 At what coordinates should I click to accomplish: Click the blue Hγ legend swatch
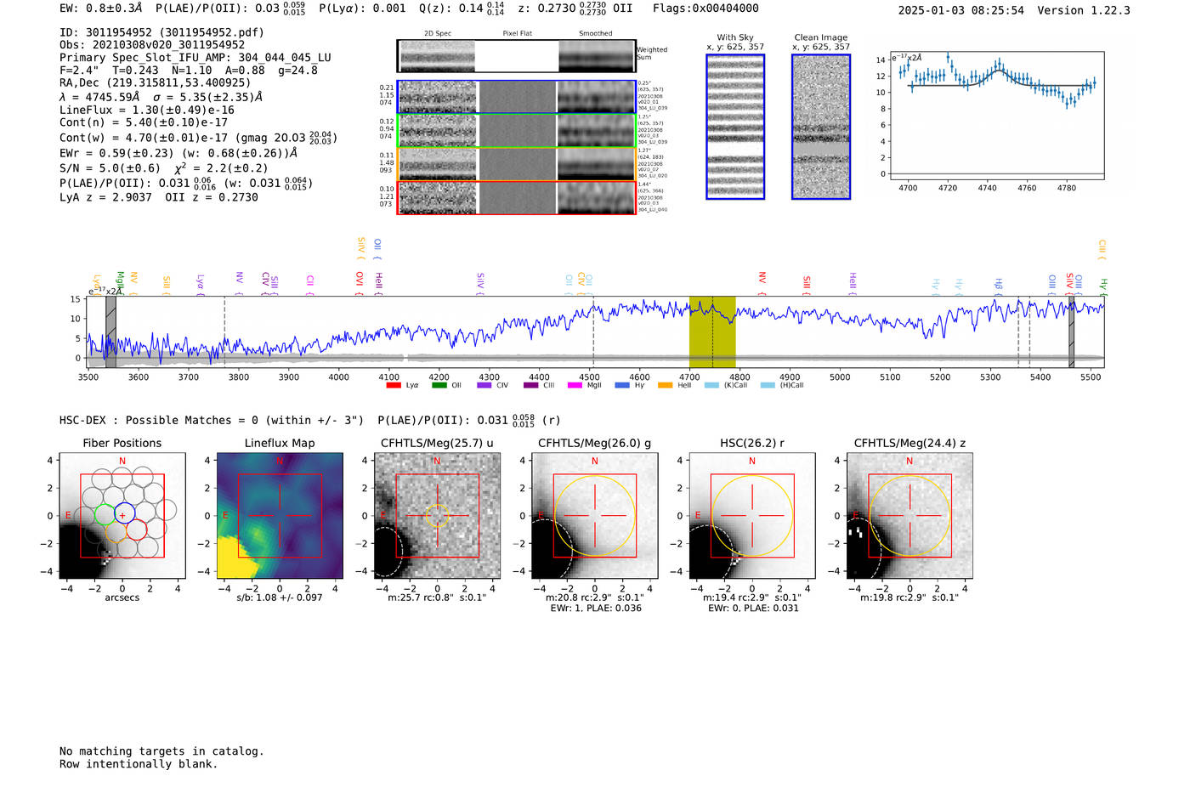point(622,385)
